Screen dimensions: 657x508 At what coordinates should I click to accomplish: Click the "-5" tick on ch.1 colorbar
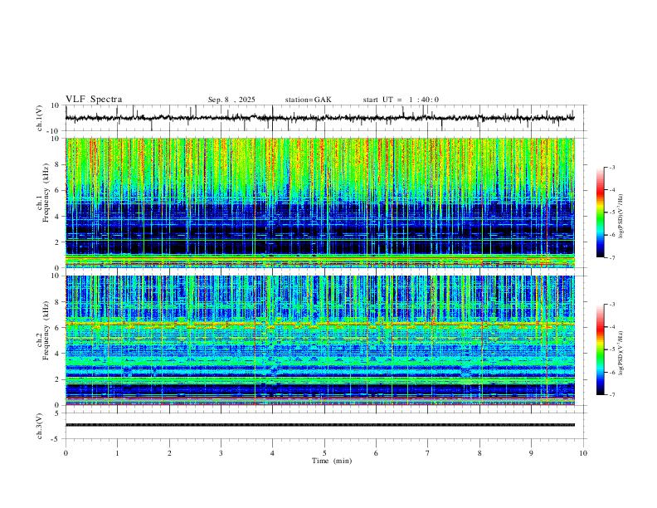pyautogui.click(x=611, y=212)
